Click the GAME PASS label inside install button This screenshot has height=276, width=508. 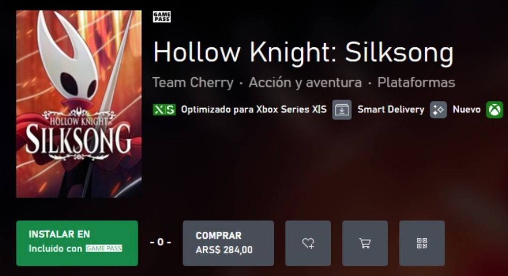104,249
